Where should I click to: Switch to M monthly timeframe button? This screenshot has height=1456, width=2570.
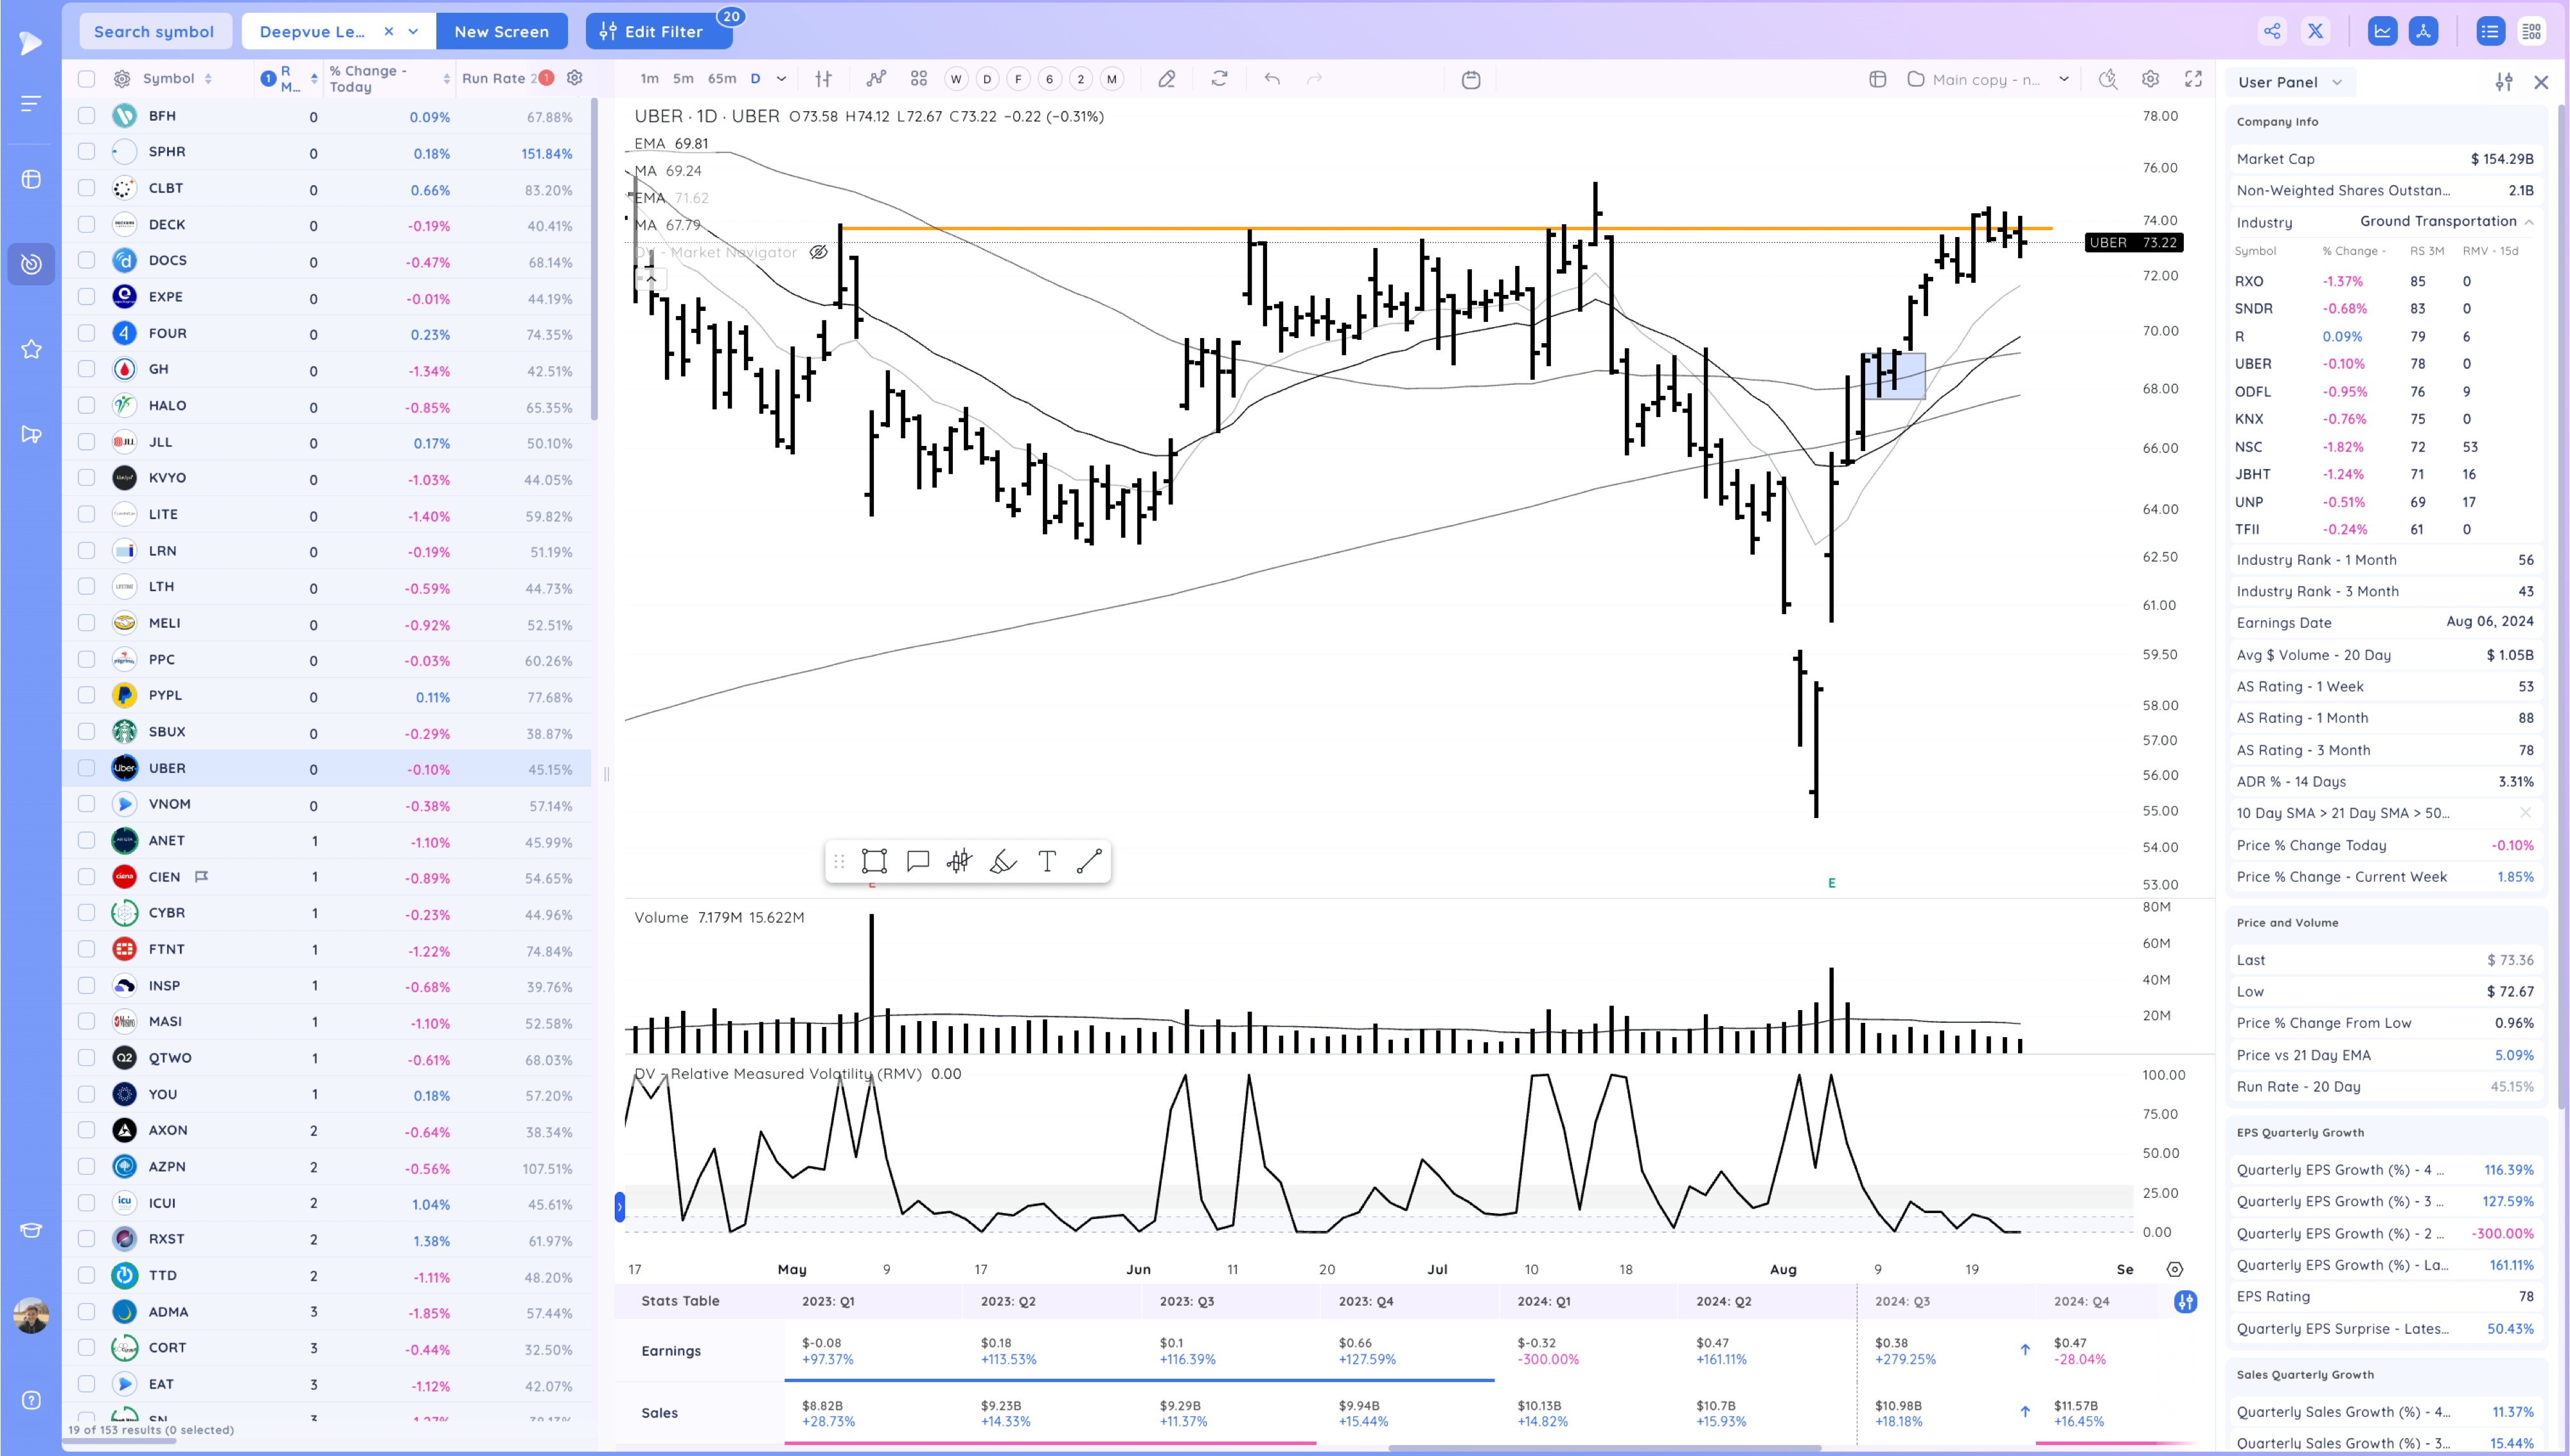[x=1112, y=79]
